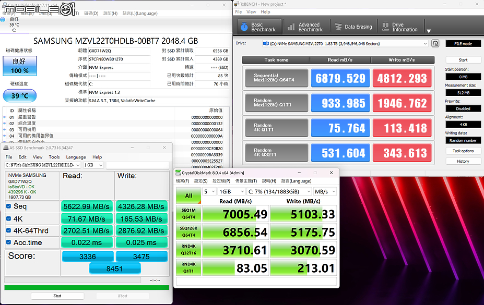Run the RND4K Q1T1 test
484x305 pixels.
click(188, 268)
